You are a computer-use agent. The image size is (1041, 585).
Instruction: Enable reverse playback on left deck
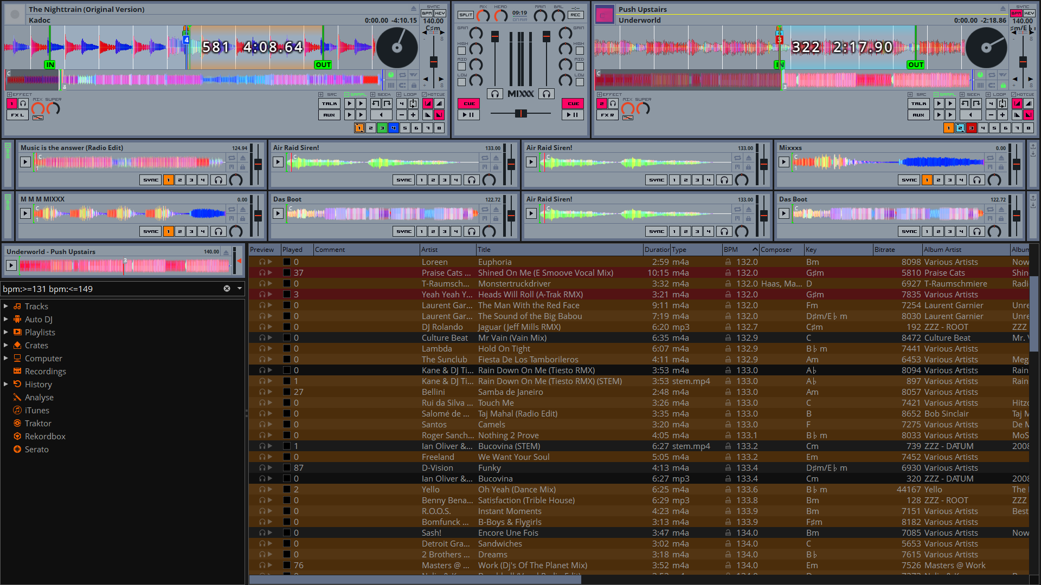381,115
